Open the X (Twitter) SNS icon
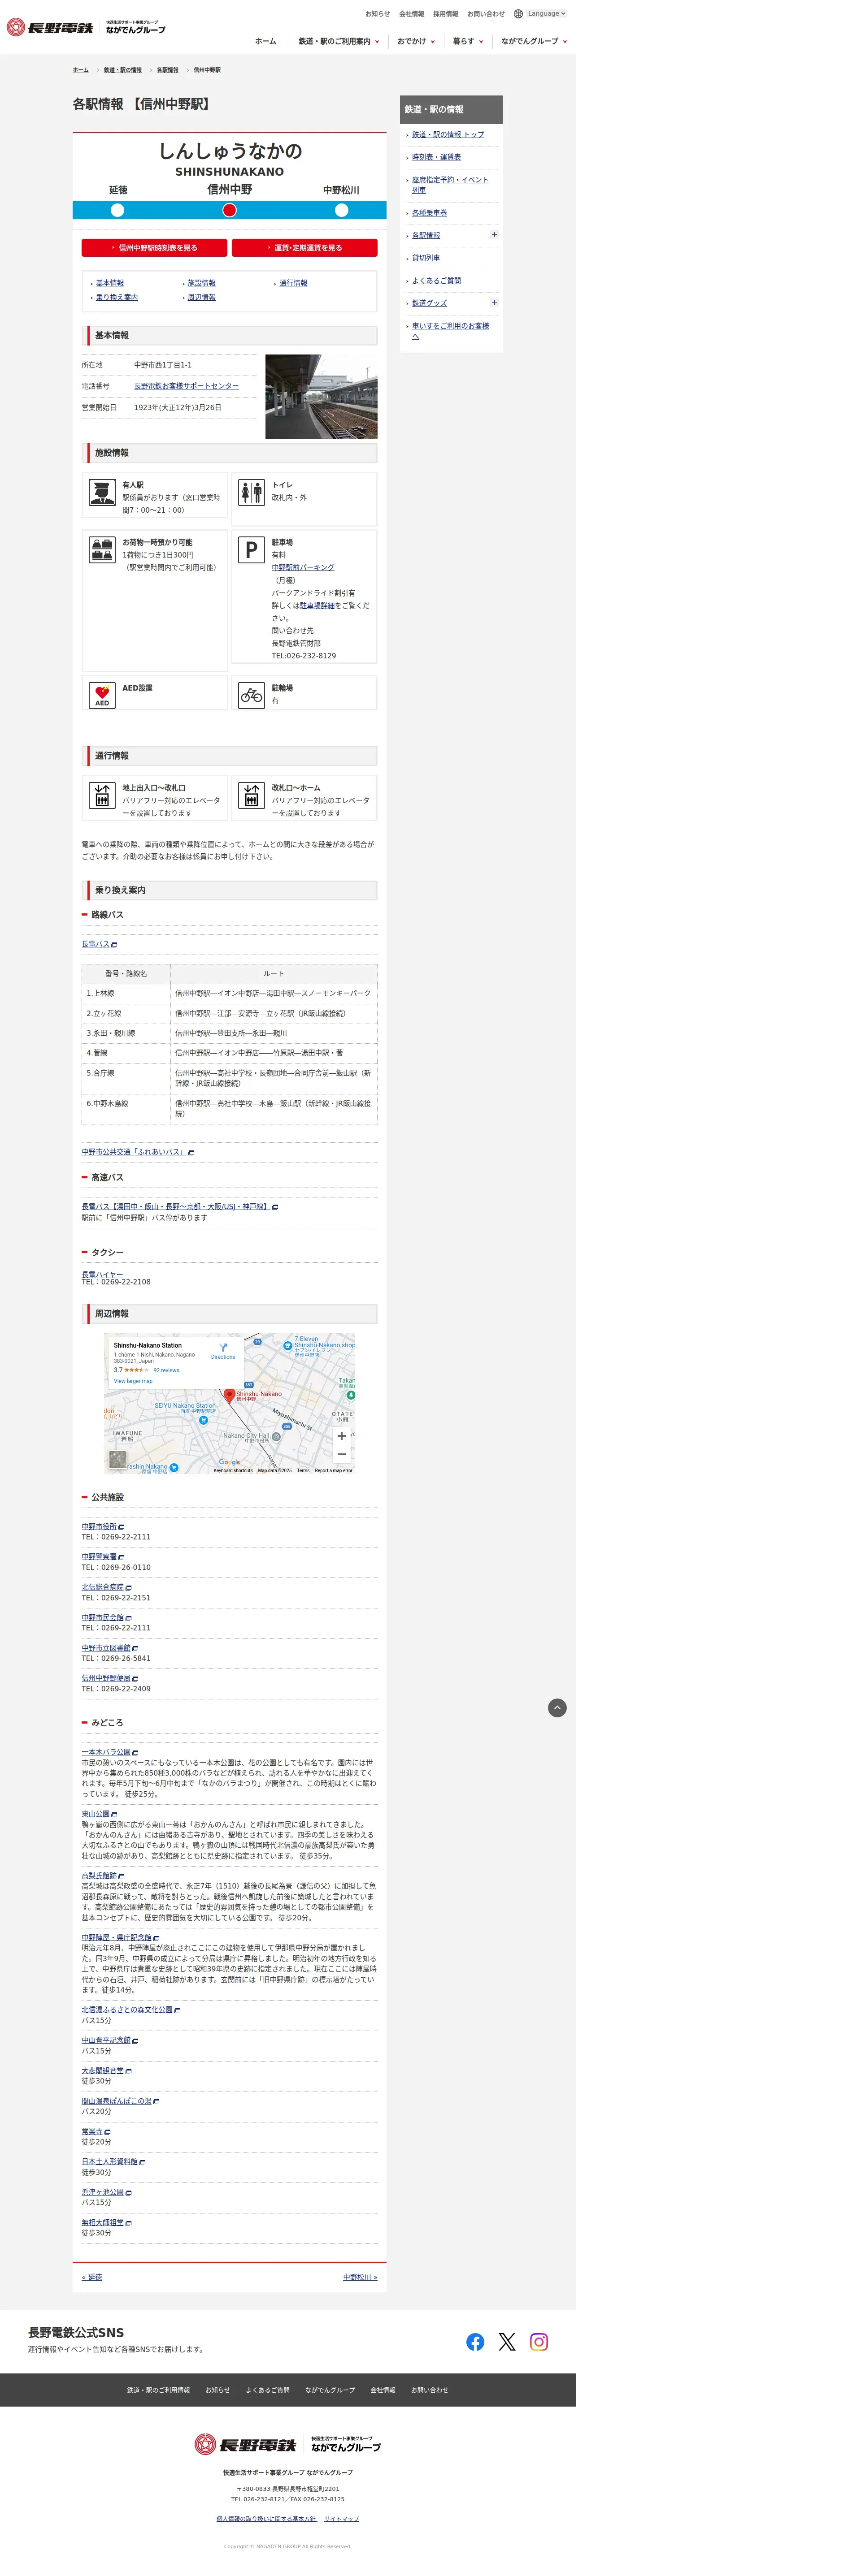Image resolution: width=861 pixels, height=2576 pixels. click(508, 2342)
